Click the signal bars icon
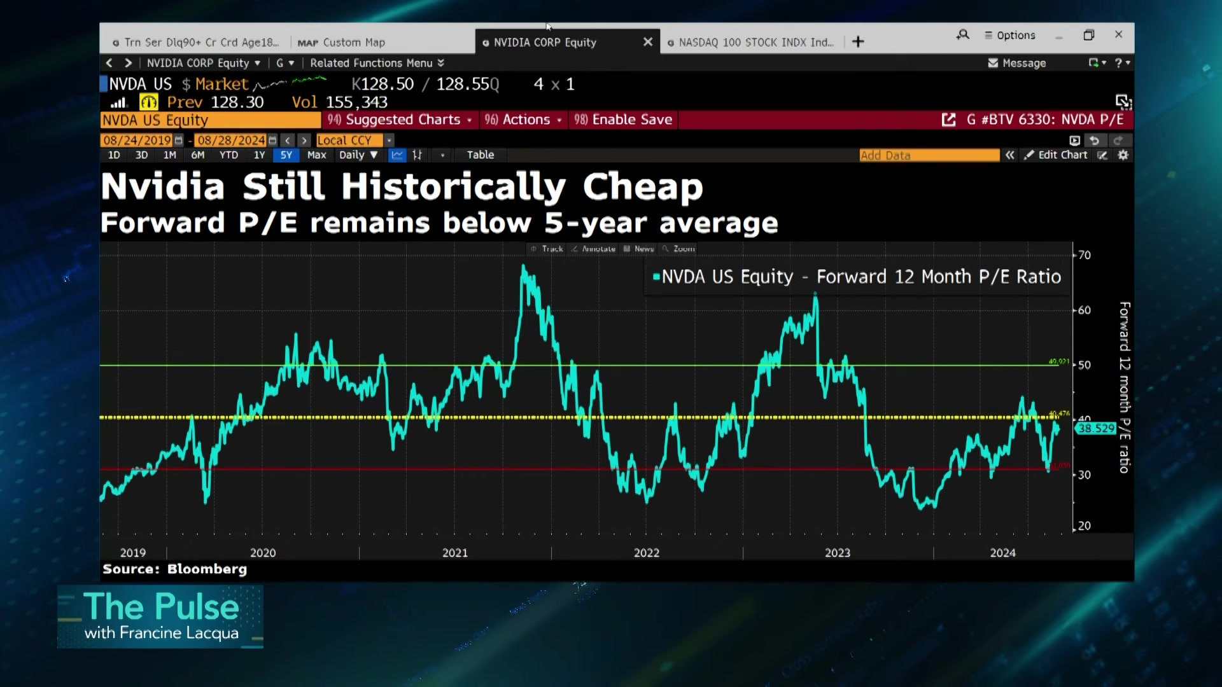The width and height of the screenshot is (1222, 687). [x=118, y=102]
